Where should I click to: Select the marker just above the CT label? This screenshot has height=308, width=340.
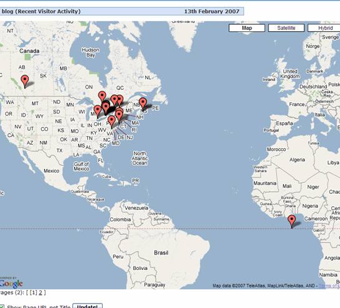point(119,116)
